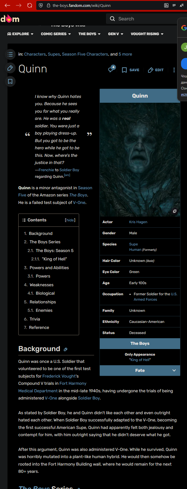Jump to Biological contents entry

pyautogui.click(x=45, y=293)
